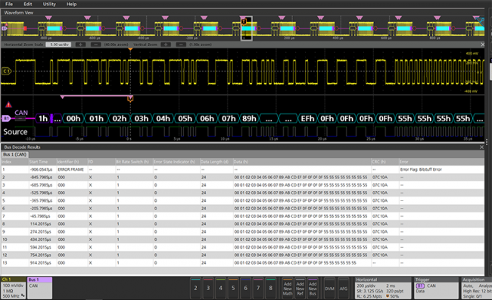
Task: Click the red warning triangle icon
Action: (x=8, y=104)
